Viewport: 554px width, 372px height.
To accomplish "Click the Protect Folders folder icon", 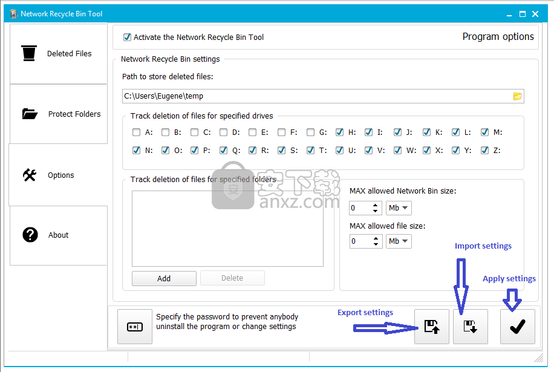I will pos(30,114).
